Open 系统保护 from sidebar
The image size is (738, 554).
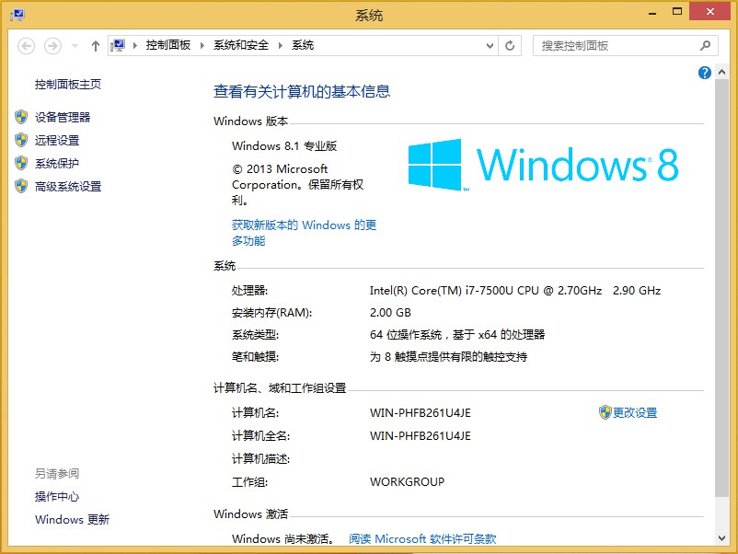[57, 163]
